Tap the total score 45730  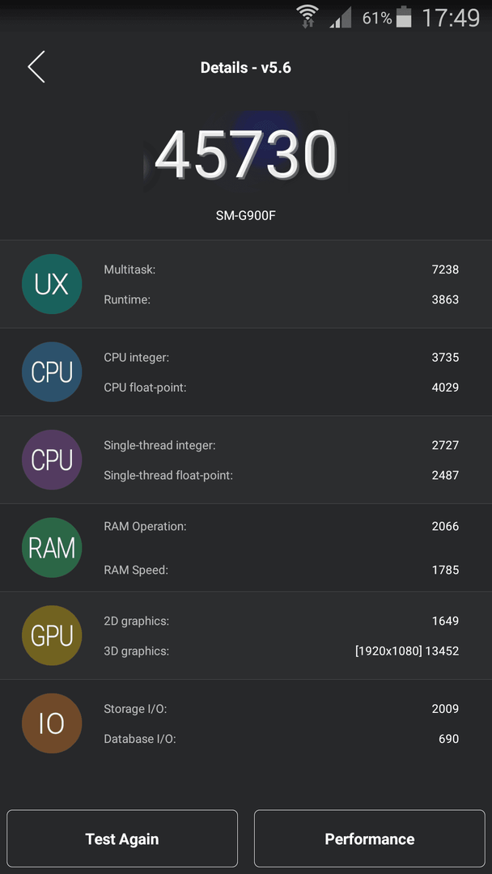pyautogui.click(x=246, y=155)
